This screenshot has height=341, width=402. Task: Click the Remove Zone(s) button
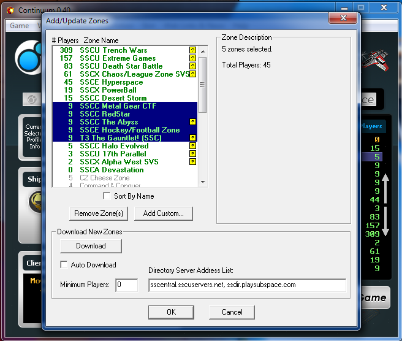click(x=99, y=213)
